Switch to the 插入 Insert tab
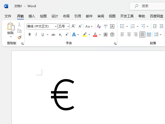 tap(32, 16)
